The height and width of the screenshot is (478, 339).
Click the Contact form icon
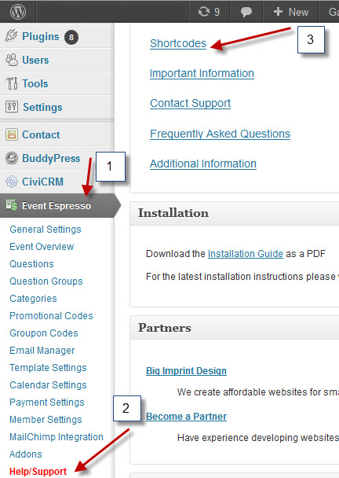pyautogui.click(x=12, y=134)
